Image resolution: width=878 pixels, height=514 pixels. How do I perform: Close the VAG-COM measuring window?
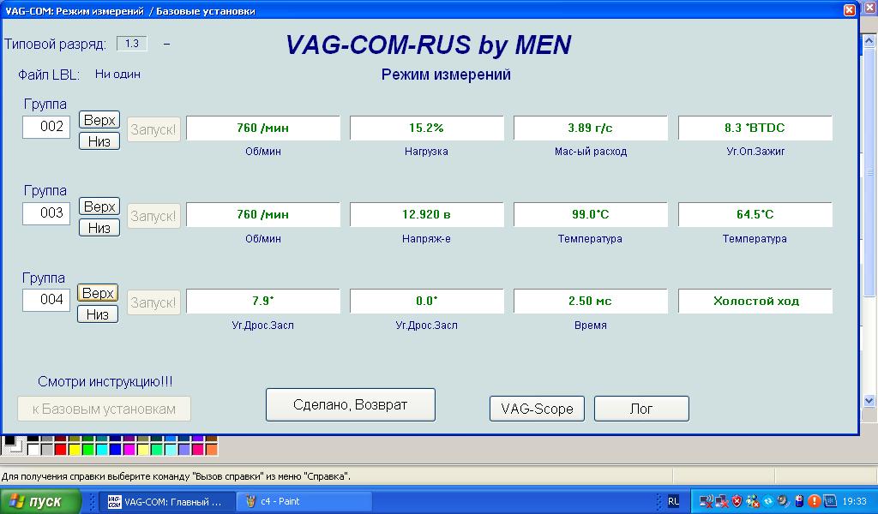click(850, 10)
